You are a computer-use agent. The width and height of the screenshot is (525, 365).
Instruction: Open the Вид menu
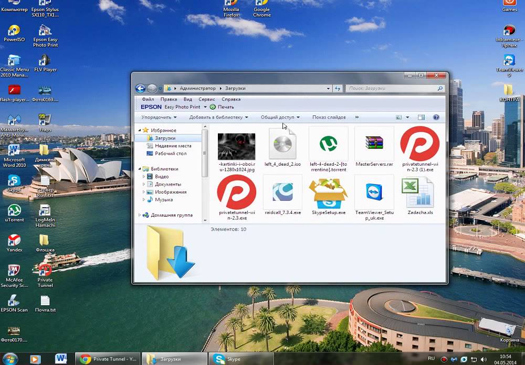(x=187, y=99)
